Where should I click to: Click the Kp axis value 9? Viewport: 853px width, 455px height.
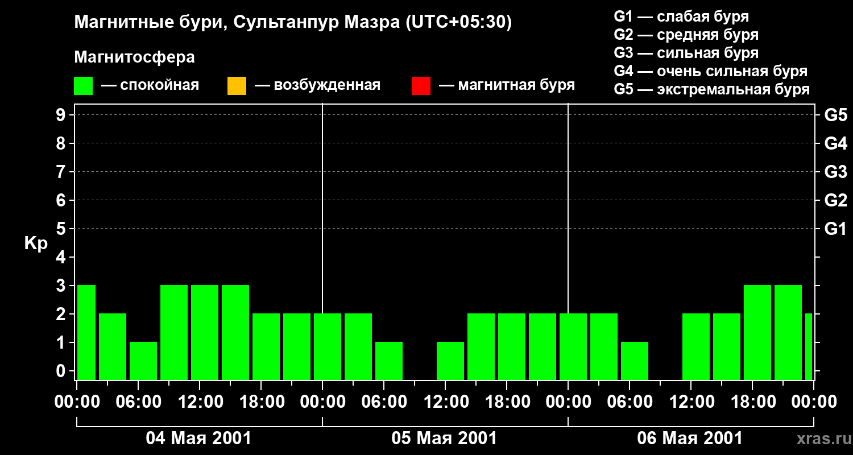[x=62, y=115]
